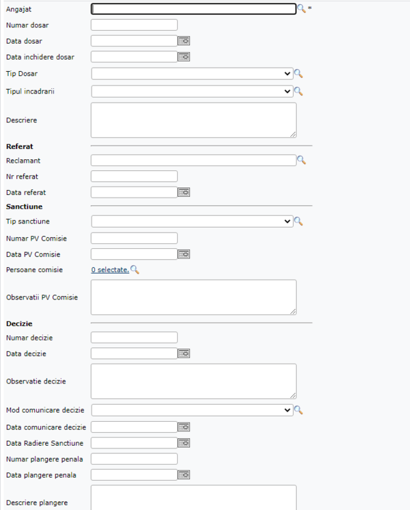Open the calendar for Data PV Comisie
Viewport: 410px width, 510px height.
point(184,254)
